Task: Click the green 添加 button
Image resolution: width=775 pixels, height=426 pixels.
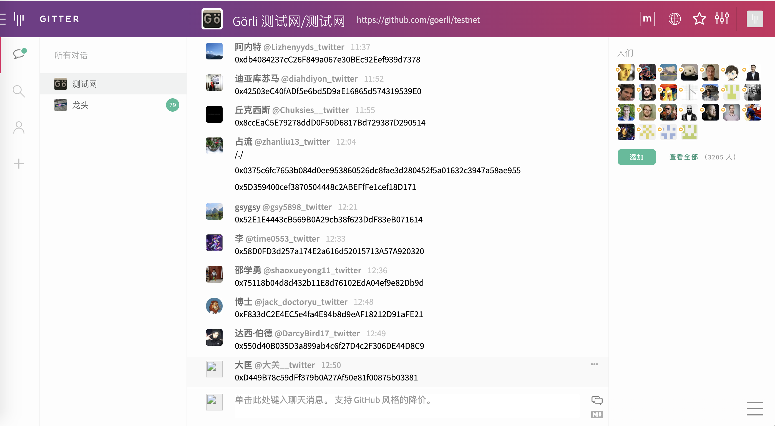Action: tap(636, 157)
